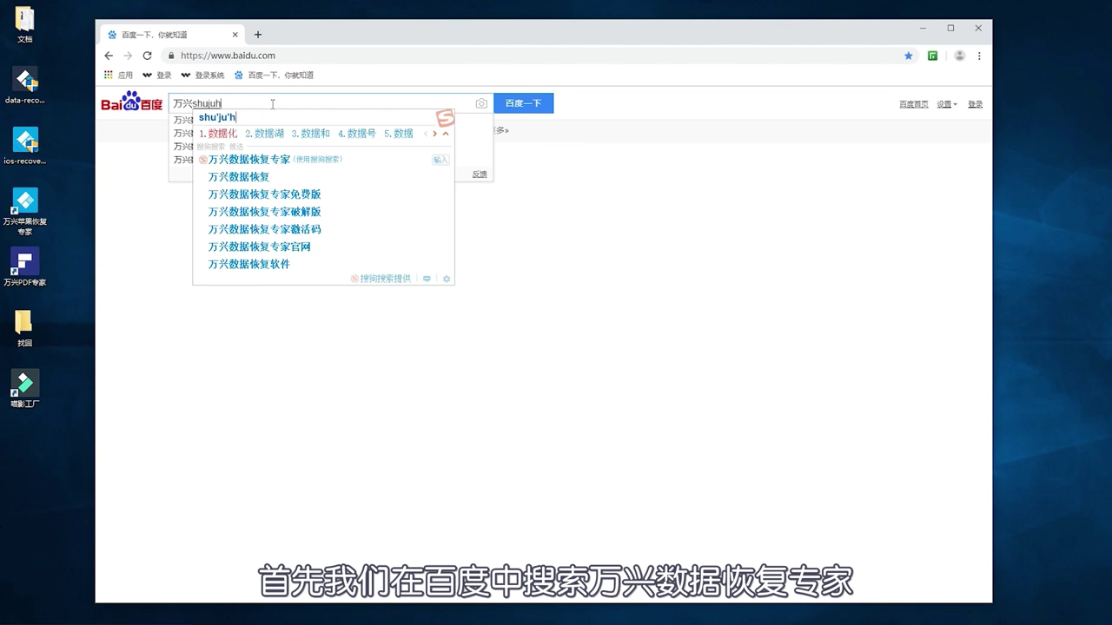Image resolution: width=1112 pixels, height=625 pixels.
Task: Open the ios-recovery desktop shortcut
Action: point(24,147)
